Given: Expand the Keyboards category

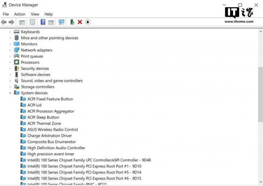Looking at the screenshot, I should [10, 32].
